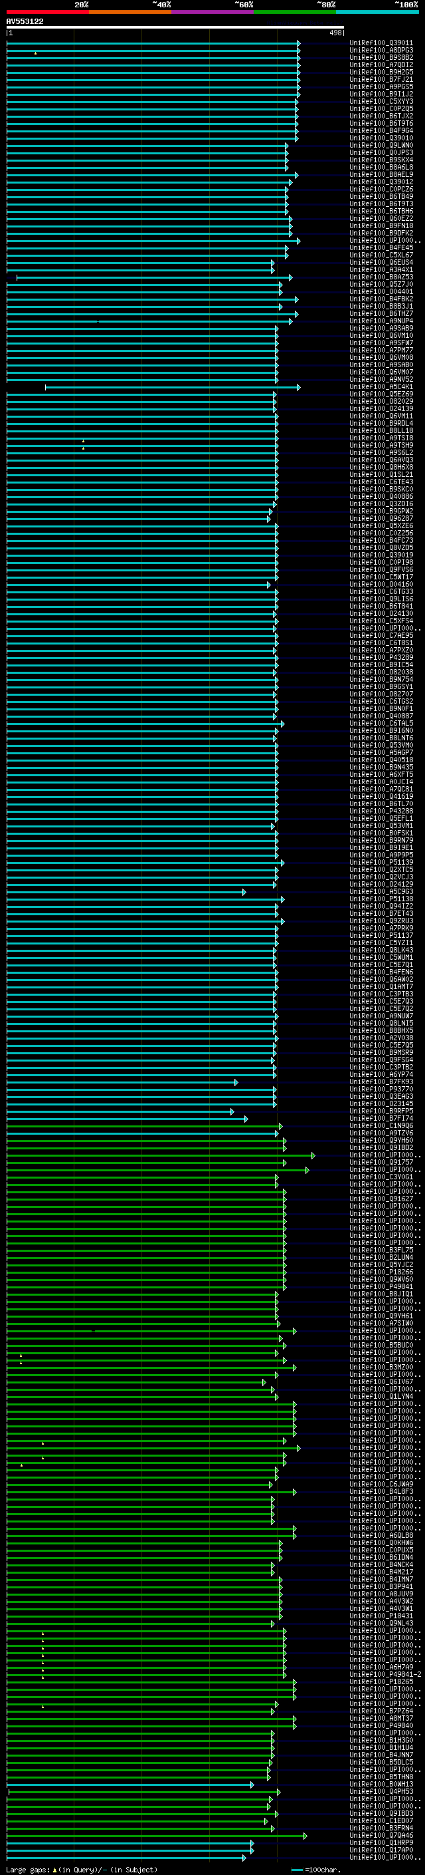425x1875 pixels.
Task: Pick UniRef100_C6JWA9 label
Action: (381, 1484)
